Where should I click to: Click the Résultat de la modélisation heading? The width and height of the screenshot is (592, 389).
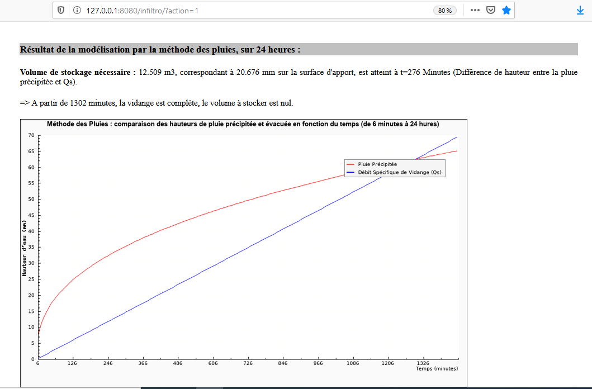pos(160,50)
